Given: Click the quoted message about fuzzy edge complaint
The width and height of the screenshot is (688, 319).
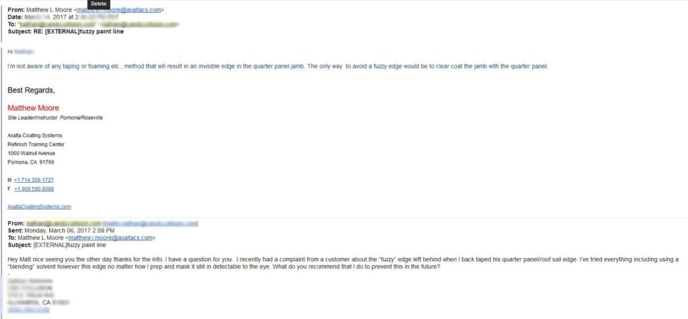Looking at the screenshot, I should (343, 263).
